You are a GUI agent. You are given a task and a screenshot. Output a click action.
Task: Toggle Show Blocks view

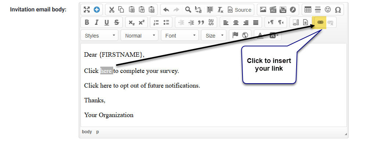296,22
